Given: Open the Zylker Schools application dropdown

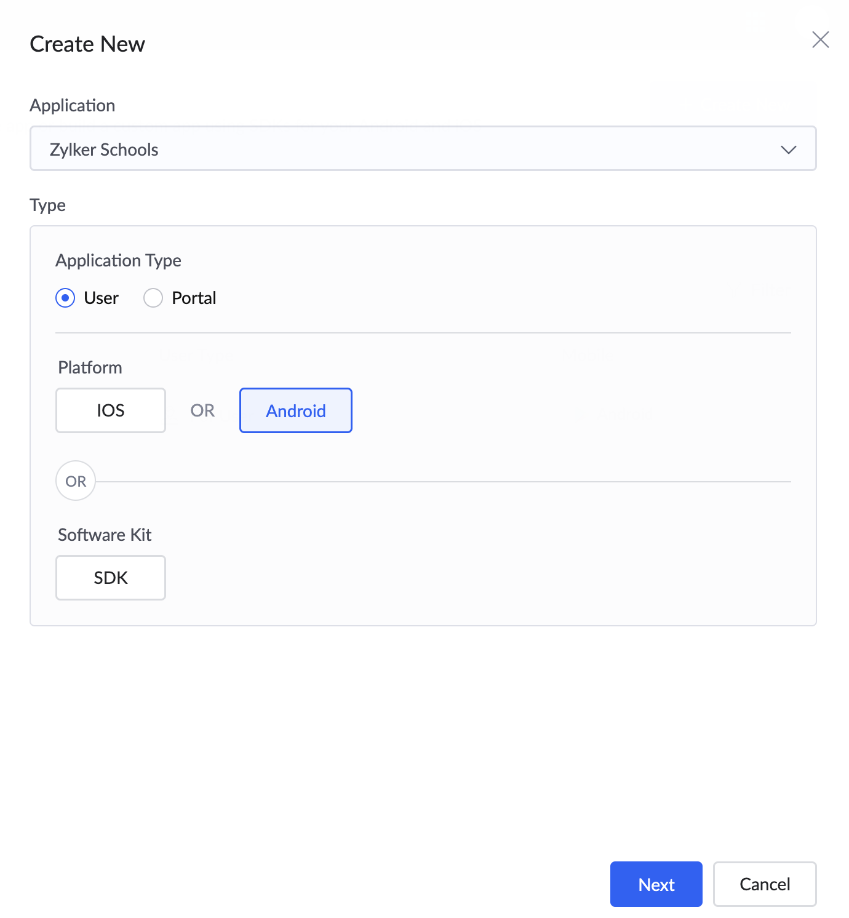Looking at the screenshot, I should 423,149.
